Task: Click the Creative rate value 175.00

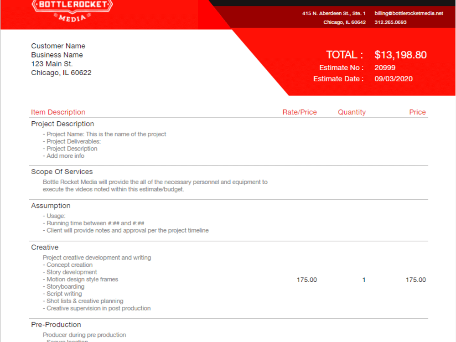Action: coord(307,280)
